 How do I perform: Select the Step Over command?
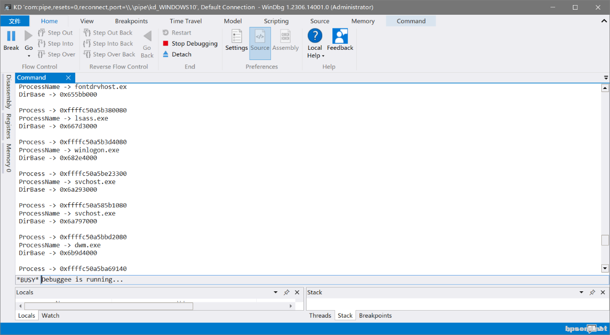click(x=56, y=54)
